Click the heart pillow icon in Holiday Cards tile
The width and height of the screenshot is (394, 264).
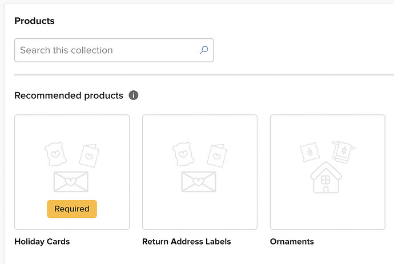tap(55, 154)
